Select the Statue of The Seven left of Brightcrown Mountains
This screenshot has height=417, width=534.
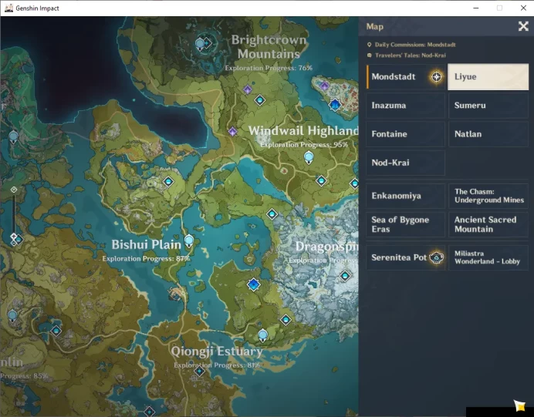(x=200, y=44)
